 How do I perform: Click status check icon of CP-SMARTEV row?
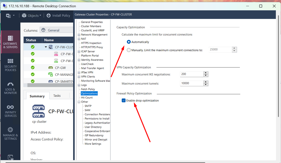pos(33,81)
